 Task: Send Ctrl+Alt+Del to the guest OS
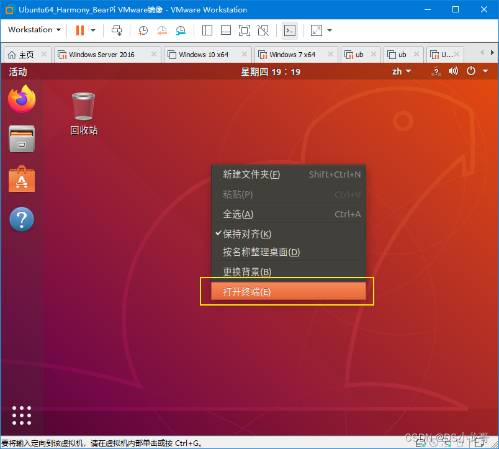[117, 30]
